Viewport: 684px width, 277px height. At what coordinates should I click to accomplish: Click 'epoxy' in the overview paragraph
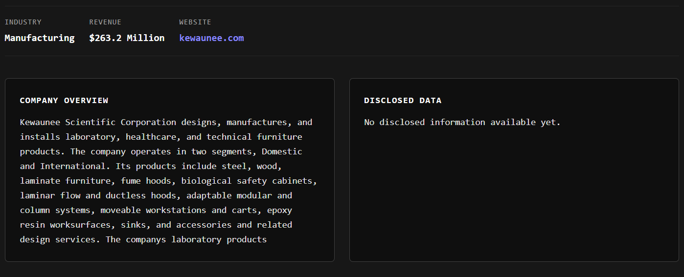click(x=279, y=210)
